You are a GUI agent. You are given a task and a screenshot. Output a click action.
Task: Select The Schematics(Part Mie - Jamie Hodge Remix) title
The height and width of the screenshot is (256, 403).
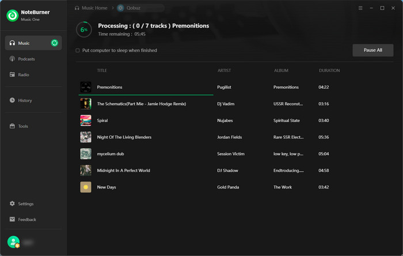(x=142, y=104)
